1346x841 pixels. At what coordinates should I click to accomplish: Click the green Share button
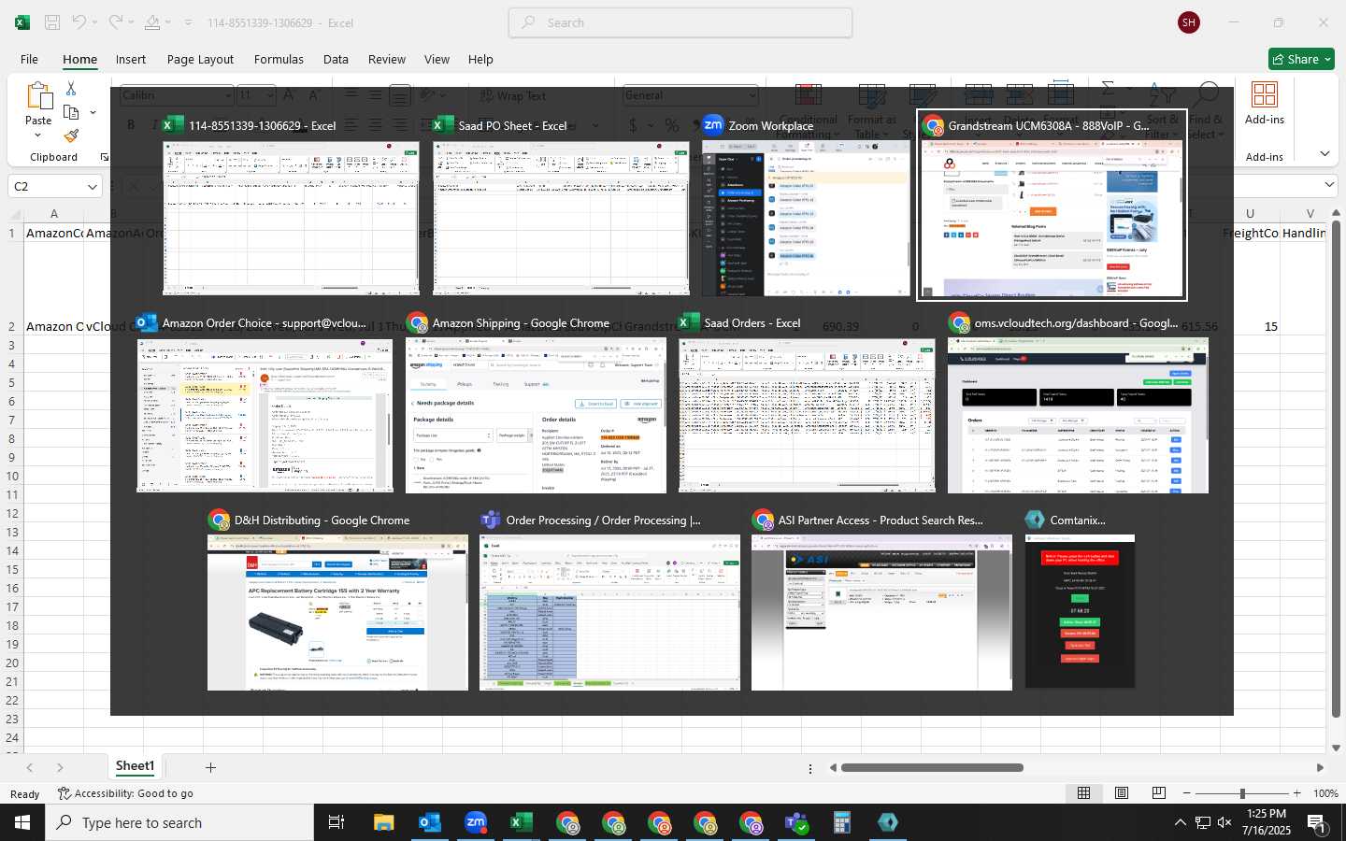(x=1301, y=59)
